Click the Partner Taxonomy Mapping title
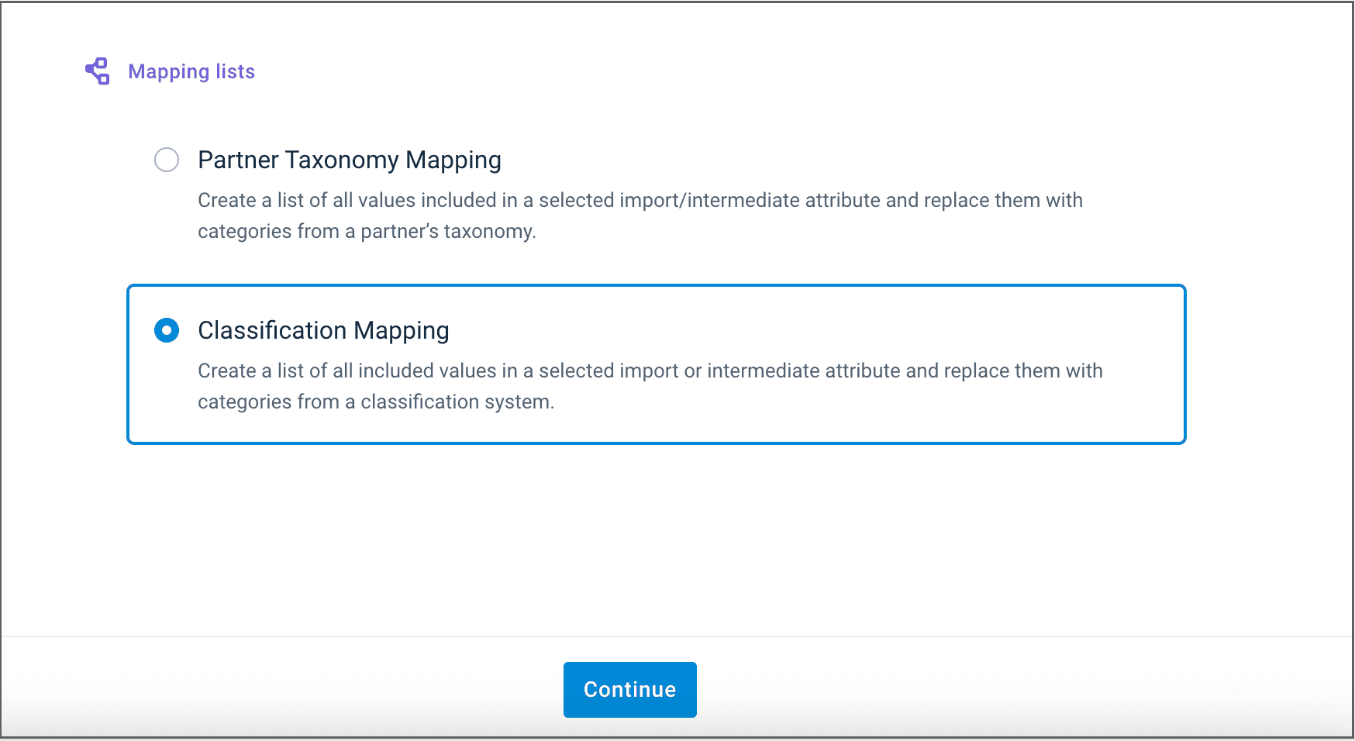 (x=349, y=160)
